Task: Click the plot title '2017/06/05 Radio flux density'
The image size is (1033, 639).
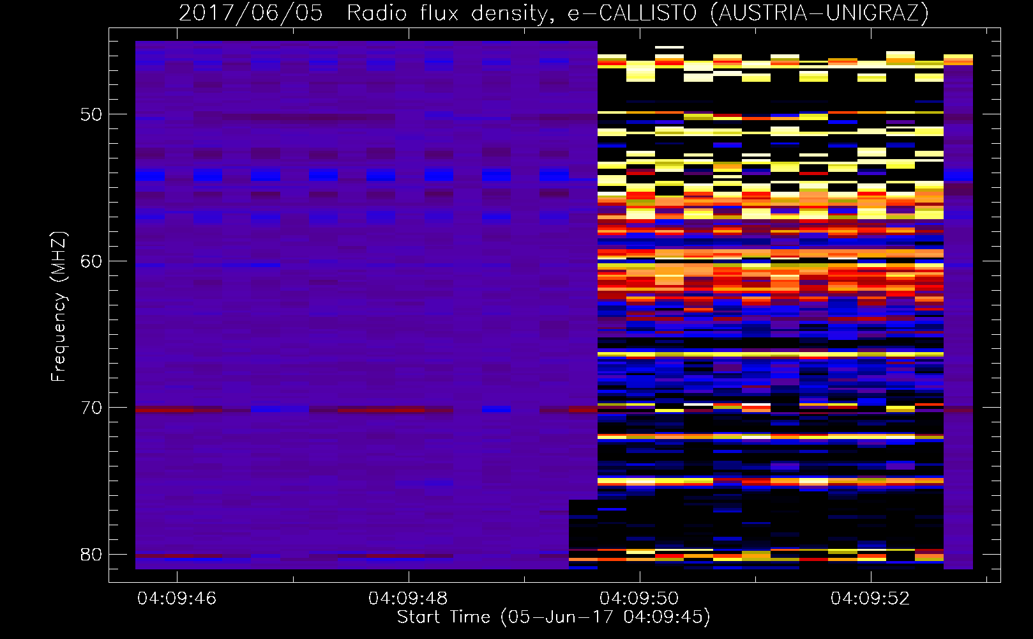Action: 554,13
